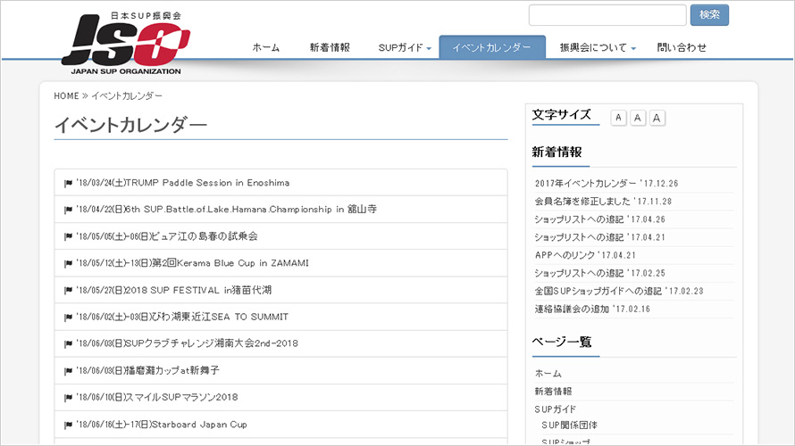Open ショップリストへの追記 '17.04.21 news
795x446 pixels.
coord(599,237)
